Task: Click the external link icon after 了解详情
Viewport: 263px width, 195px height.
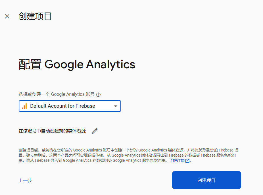Action: tap(187, 161)
